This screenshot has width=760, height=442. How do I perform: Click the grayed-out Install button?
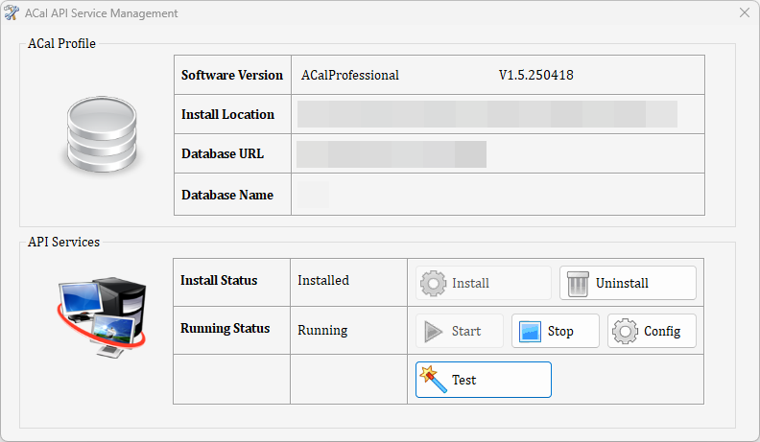point(484,283)
